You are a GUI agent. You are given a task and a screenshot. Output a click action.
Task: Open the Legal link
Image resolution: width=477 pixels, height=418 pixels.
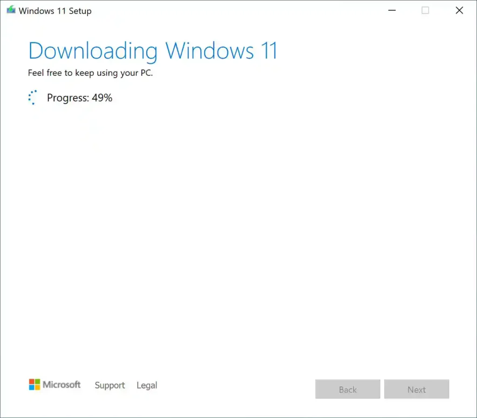(147, 385)
